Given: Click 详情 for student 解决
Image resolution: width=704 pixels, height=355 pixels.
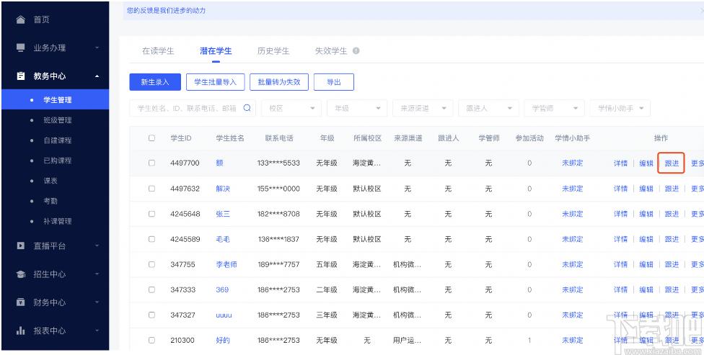Looking at the screenshot, I should point(620,189).
